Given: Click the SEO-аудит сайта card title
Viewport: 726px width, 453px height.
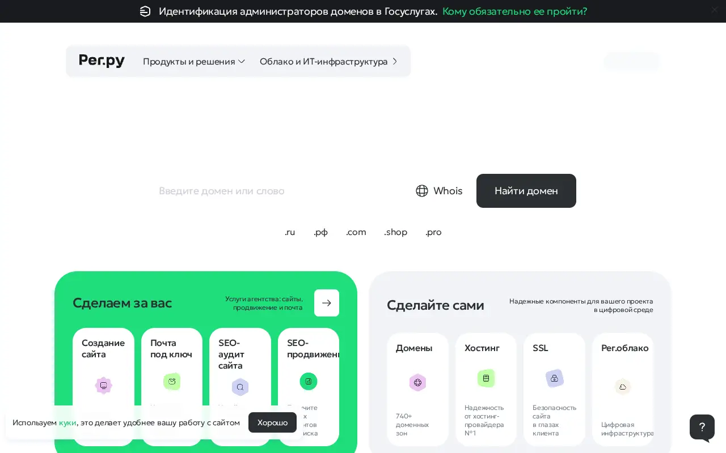Looking at the screenshot, I should [x=231, y=354].
